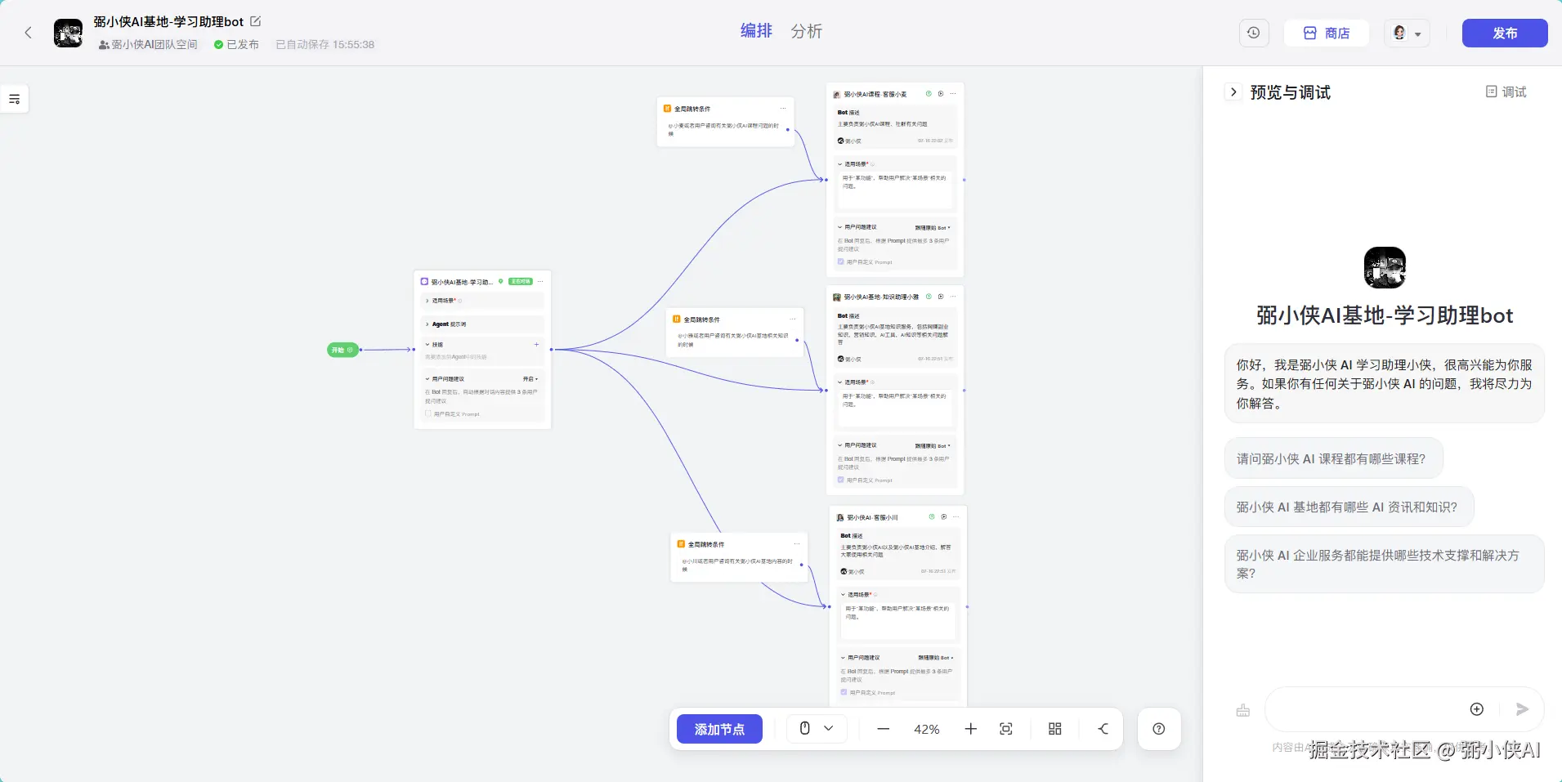Image resolution: width=1562 pixels, height=782 pixels.
Task: Open the help question mark icon
Action: [1159, 729]
